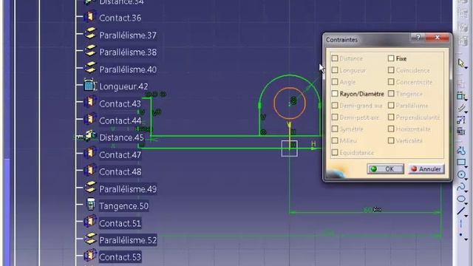
Task: Select Parallélisme.38 in the tree
Action: 128,52
